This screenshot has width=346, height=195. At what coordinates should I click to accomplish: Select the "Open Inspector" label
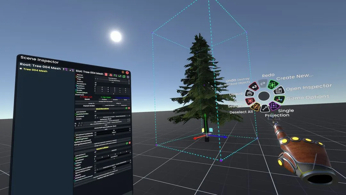click(309, 87)
